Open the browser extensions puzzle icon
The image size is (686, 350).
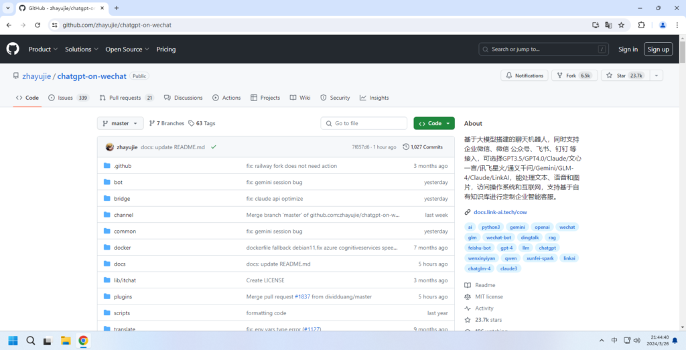click(641, 25)
